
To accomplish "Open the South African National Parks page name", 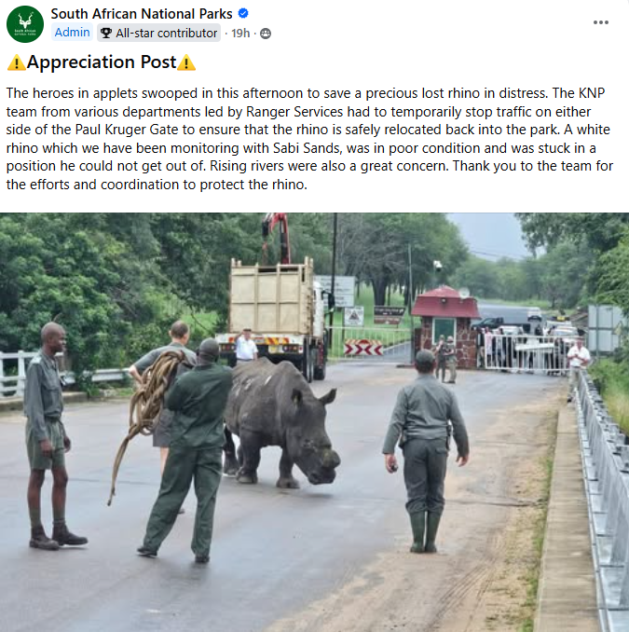I will [x=142, y=13].
